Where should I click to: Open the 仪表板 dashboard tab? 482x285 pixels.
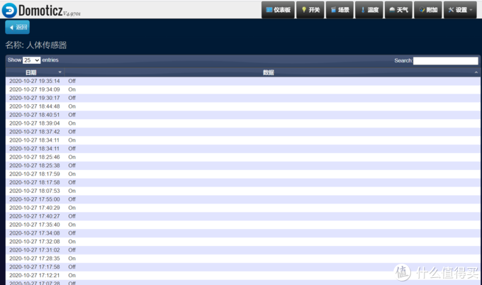277,10
